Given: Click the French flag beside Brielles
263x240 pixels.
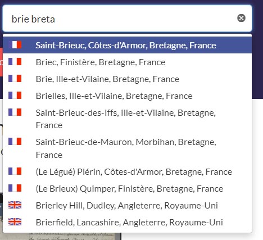Looking at the screenshot, I should pos(15,95).
